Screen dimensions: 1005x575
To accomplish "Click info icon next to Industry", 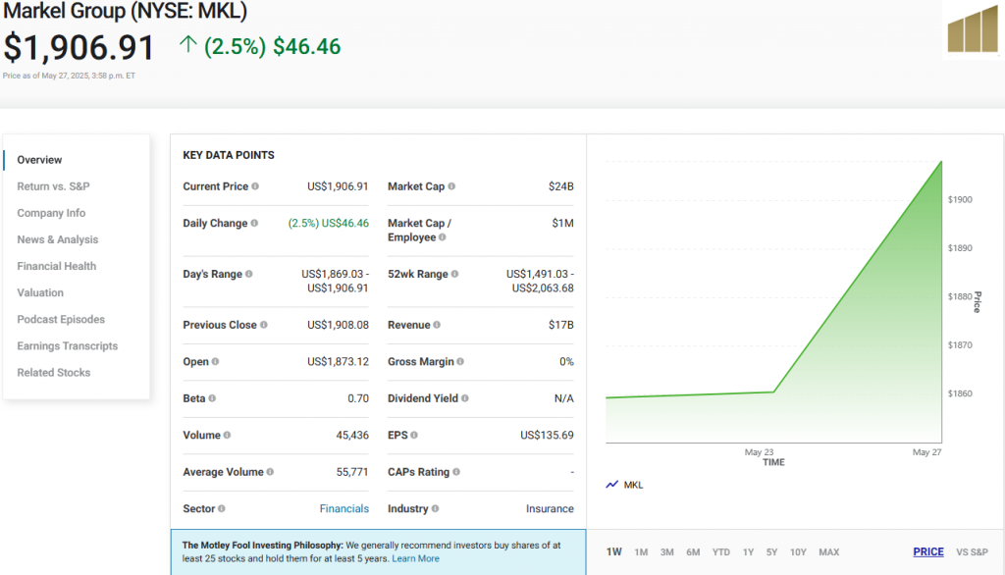I will pos(435,508).
